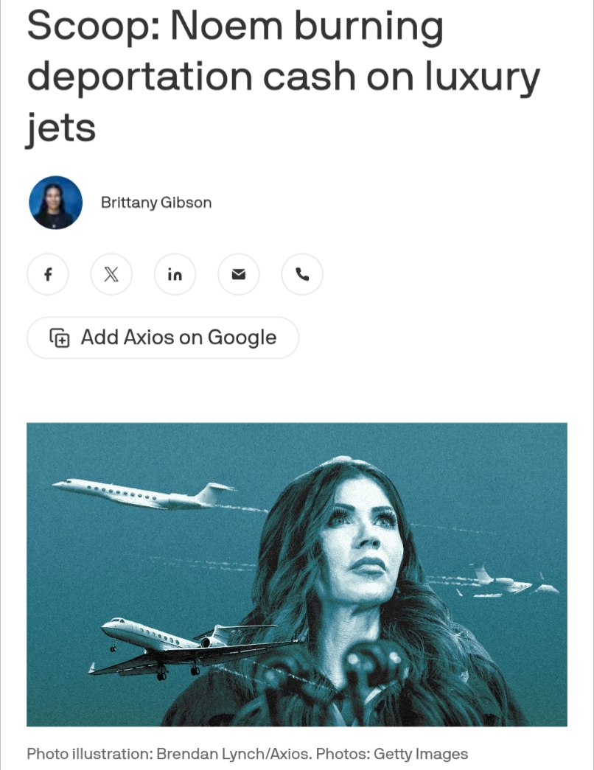The height and width of the screenshot is (770, 594).
Task: Click the Noem luxury jets headline
Action: point(284,76)
